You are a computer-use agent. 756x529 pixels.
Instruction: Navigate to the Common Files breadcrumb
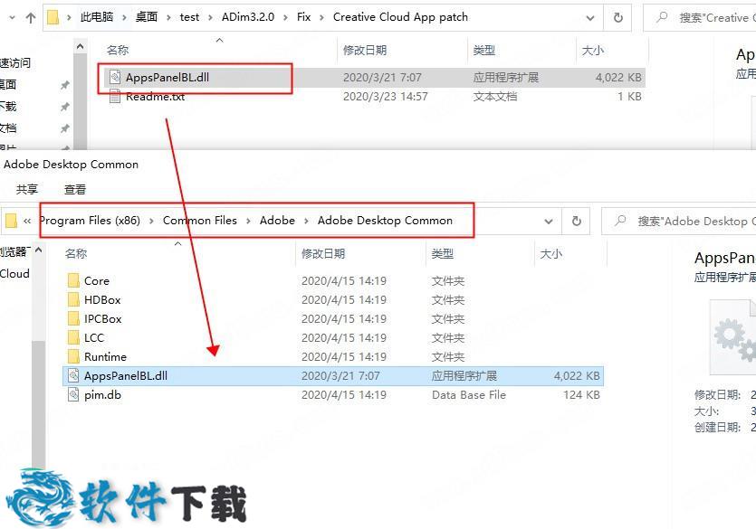click(x=199, y=221)
